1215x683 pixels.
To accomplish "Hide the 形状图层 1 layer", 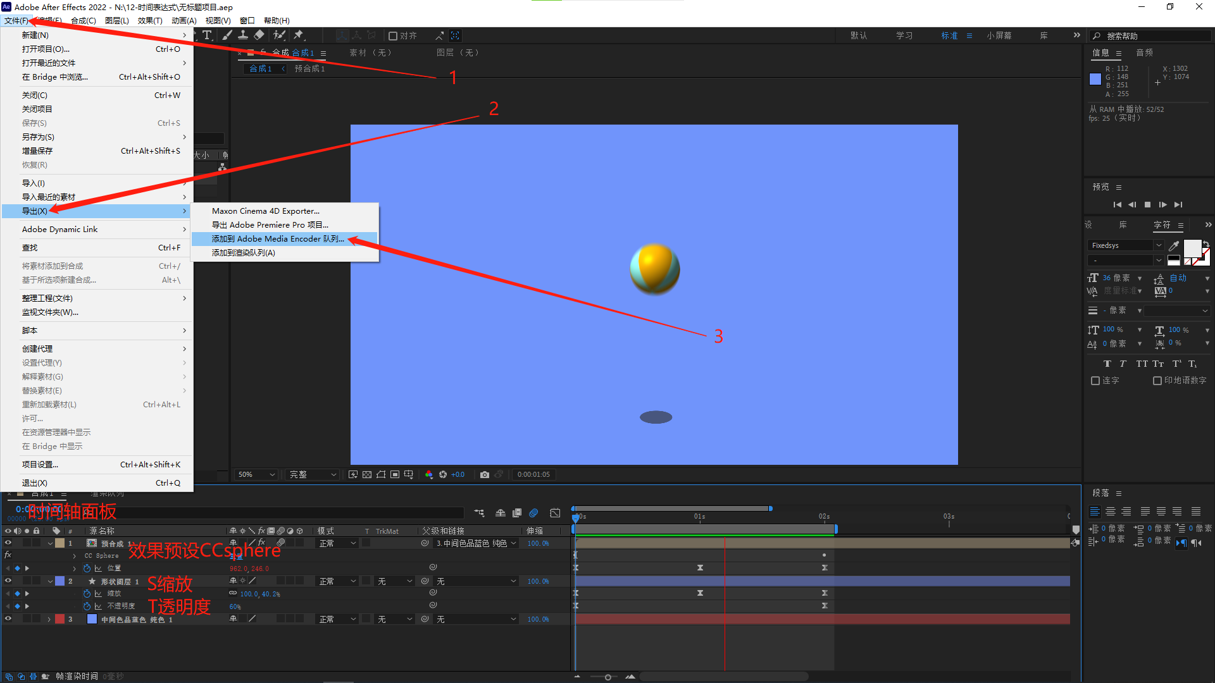I will click(8, 581).
